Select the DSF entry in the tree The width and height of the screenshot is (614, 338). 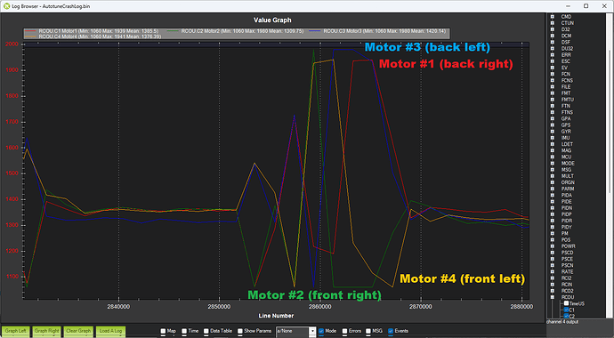click(x=565, y=43)
